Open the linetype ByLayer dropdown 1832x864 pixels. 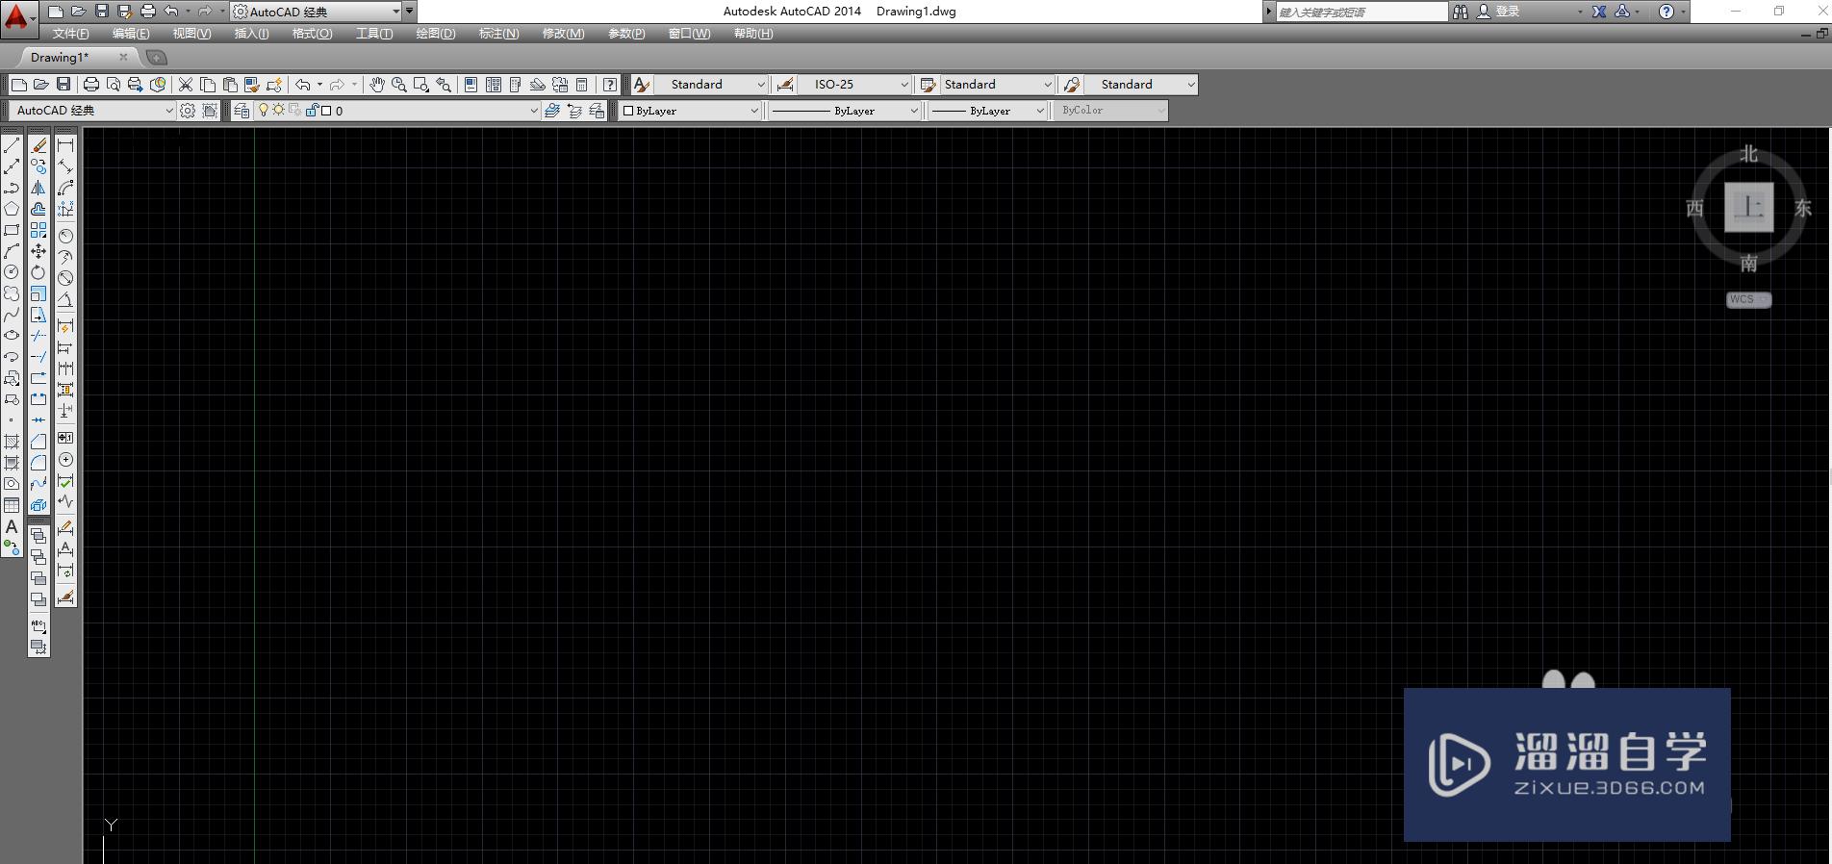(x=845, y=111)
